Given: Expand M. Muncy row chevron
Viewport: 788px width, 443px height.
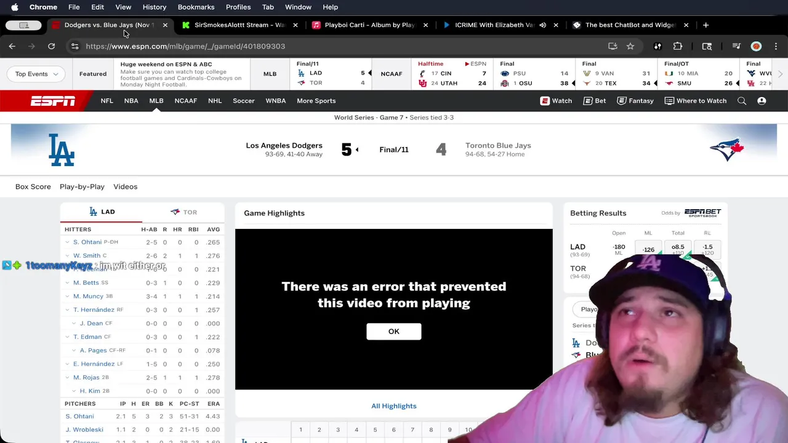Looking at the screenshot, I should click(x=67, y=297).
